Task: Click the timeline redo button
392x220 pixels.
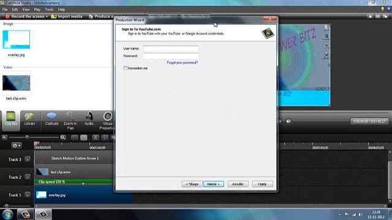Action: click(x=84, y=137)
